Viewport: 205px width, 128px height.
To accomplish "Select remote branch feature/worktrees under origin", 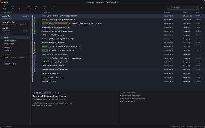I will click(x=10, y=64).
